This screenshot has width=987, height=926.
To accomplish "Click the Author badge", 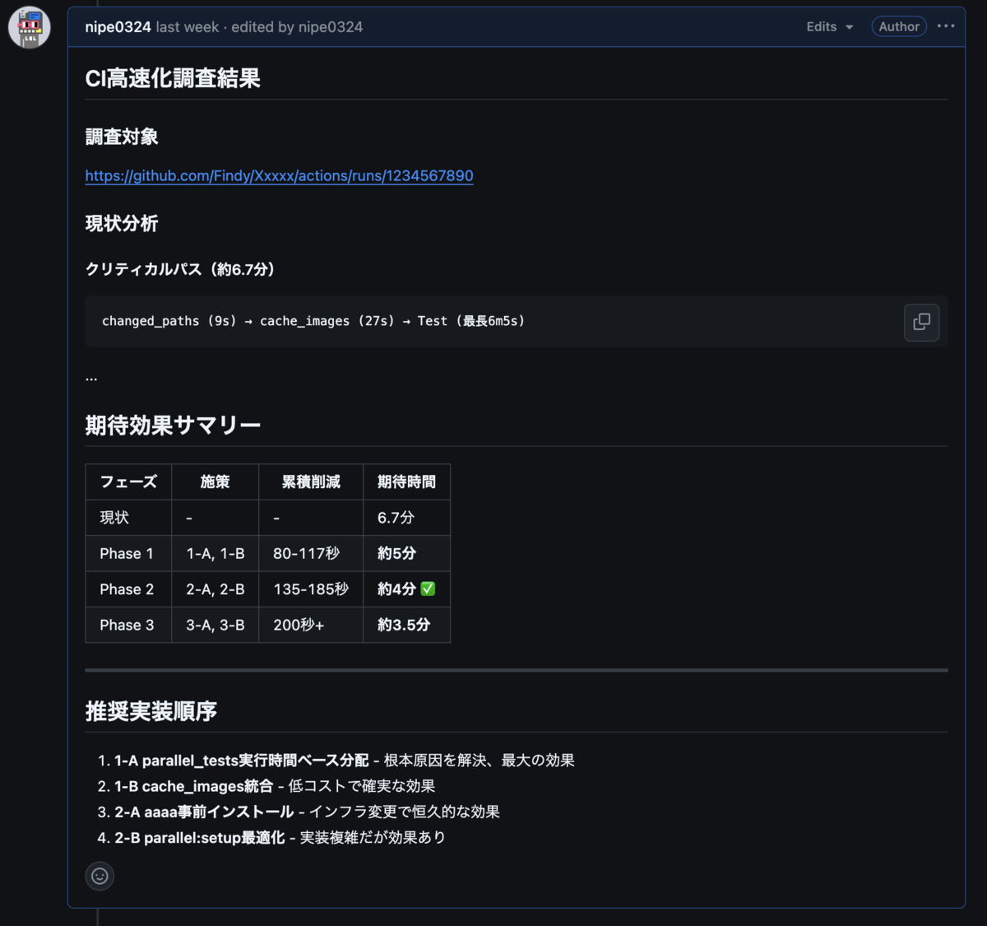I will click(899, 27).
